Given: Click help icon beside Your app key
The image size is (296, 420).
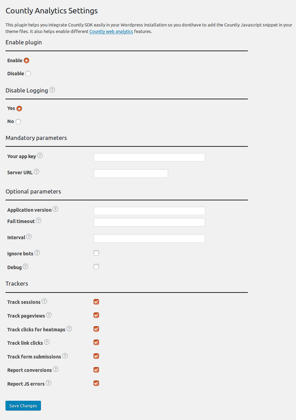Looking at the screenshot, I should click(40, 155).
